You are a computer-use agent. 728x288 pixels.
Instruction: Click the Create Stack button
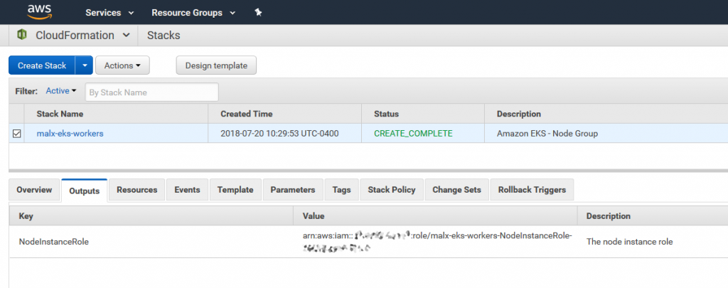coord(42,65)
